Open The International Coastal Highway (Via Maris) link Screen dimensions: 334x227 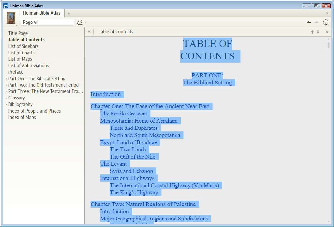tap(164, 186)
